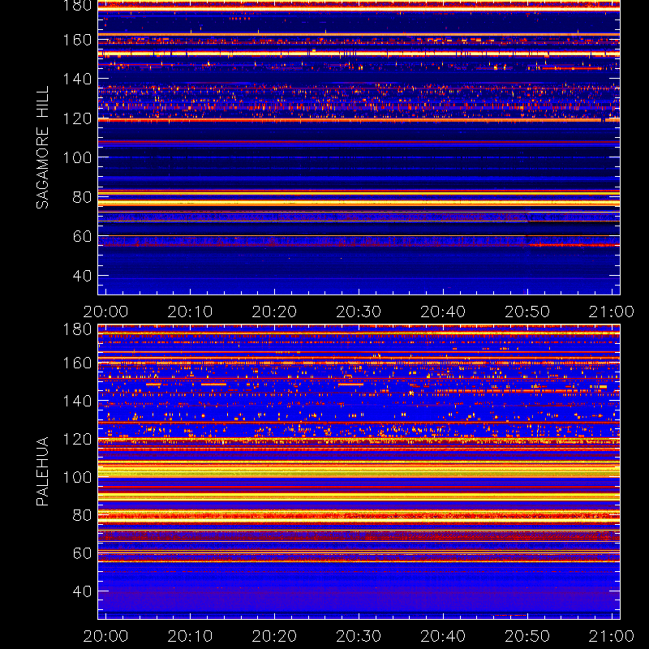The image size is (649, 649).
Task: Select the 100 tick label on Sagamore Hill plot
Action: [x=77, y=157]
